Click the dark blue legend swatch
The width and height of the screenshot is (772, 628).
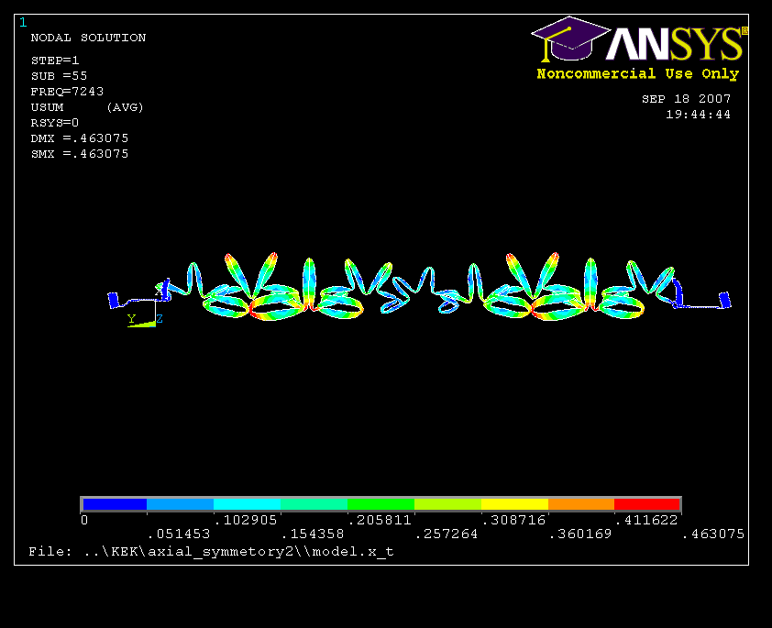point(115,504)
